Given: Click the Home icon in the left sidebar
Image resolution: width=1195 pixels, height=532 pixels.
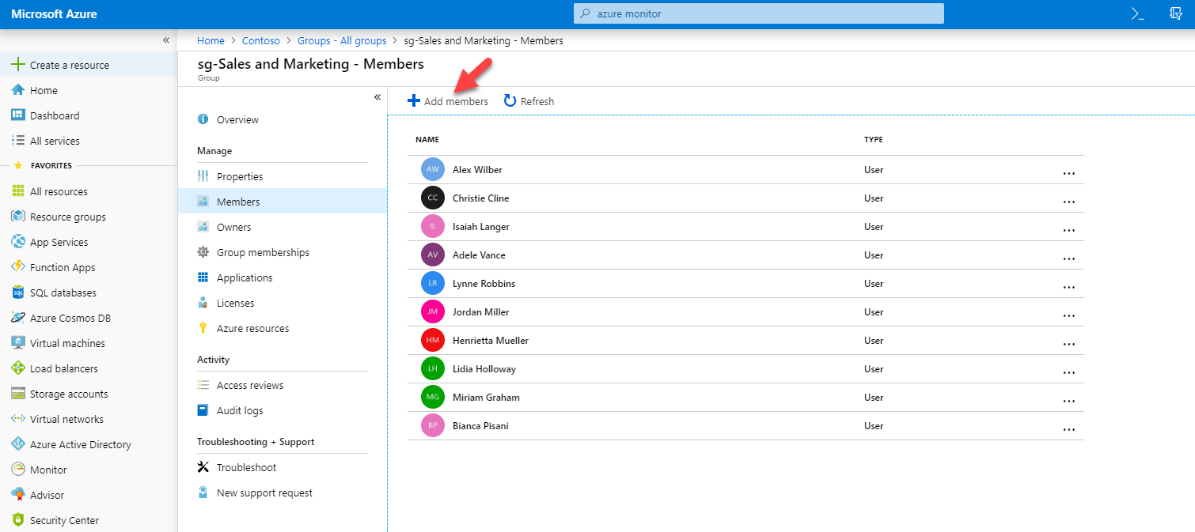Looking at the screenshot, I should 18,90.
